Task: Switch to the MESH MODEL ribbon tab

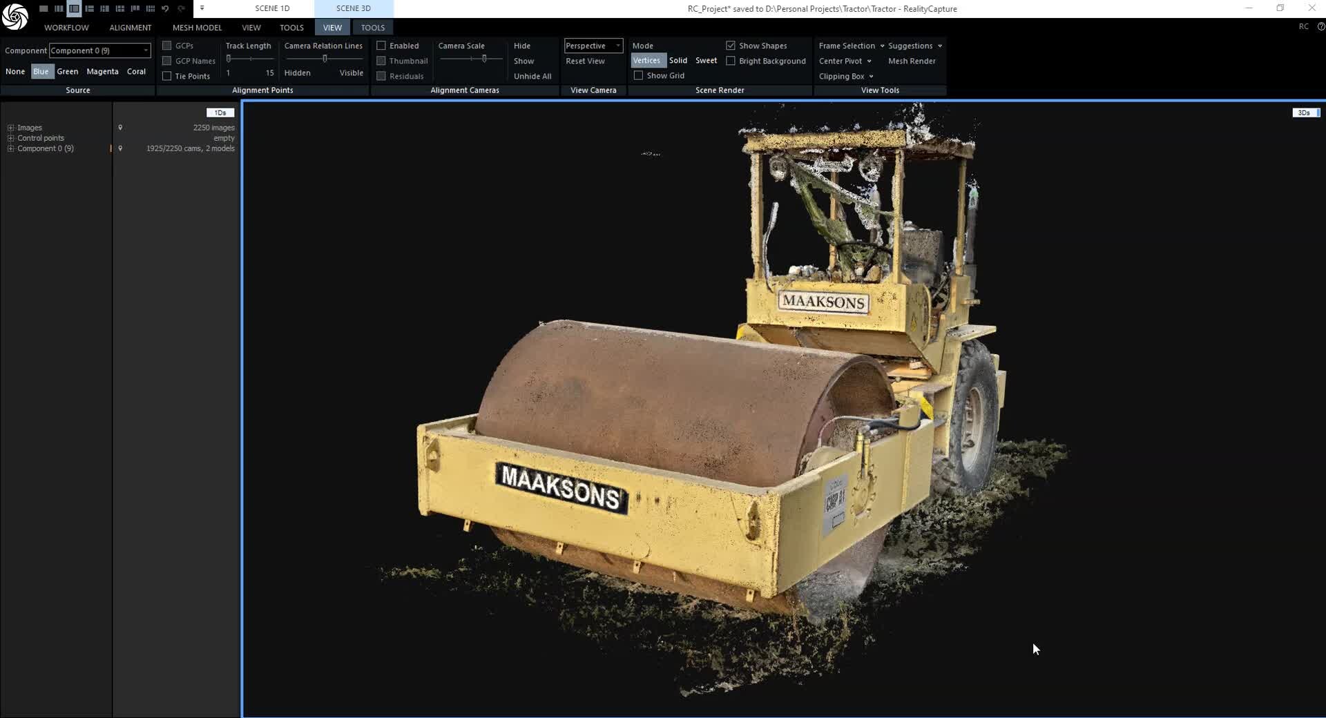Action: click(197, 28)
